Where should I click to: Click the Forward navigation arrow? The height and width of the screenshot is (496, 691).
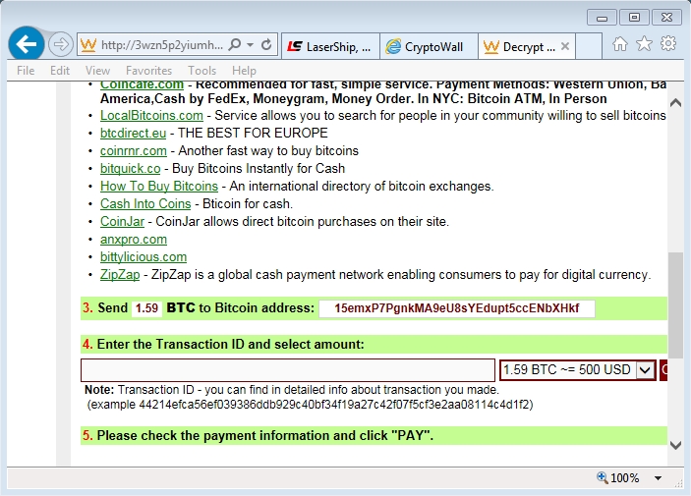click(x=60, y=44)
